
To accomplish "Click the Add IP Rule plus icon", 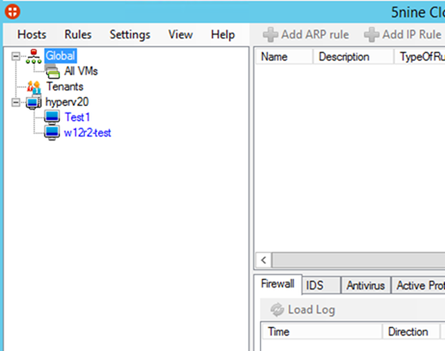I will point(372,35).
